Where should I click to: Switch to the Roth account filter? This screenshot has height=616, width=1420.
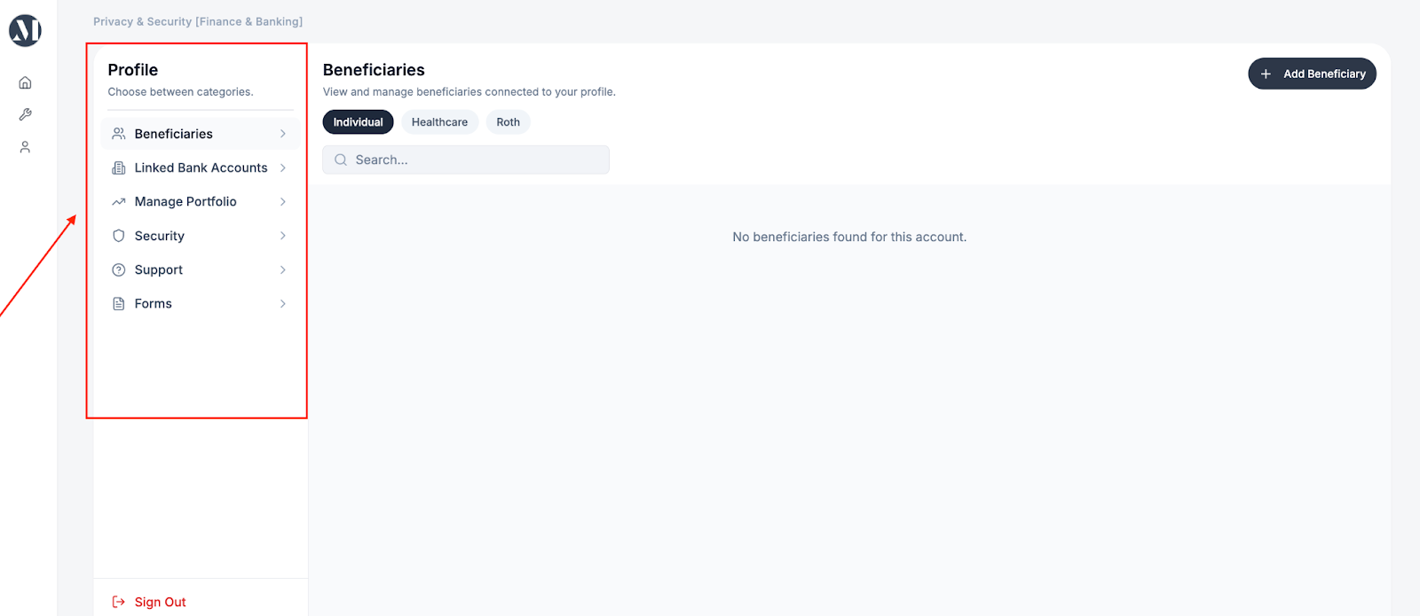[508, 122]
